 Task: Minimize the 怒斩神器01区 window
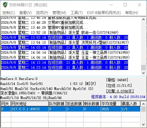pos(111,5)
